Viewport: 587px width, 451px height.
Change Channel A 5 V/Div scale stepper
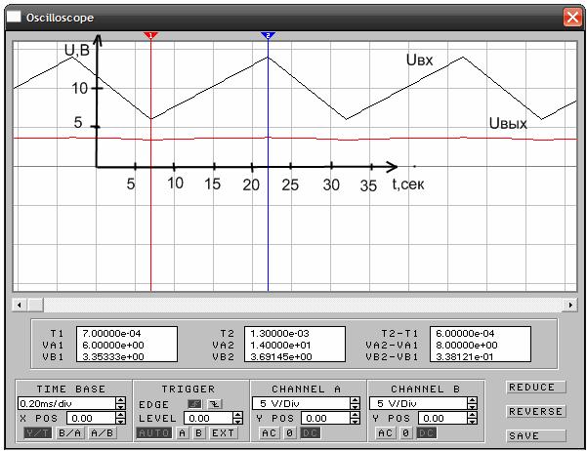tap(355, 402)
